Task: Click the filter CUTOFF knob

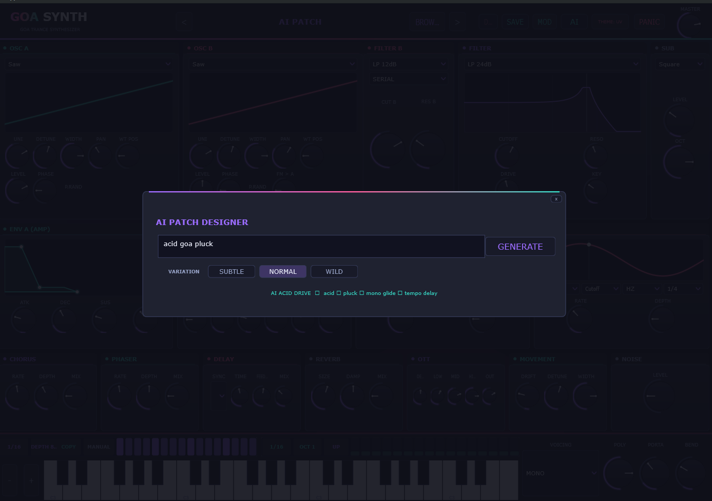Action: [507, 155]
